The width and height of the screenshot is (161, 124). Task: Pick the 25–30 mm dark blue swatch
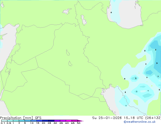(x=51, y=121)
